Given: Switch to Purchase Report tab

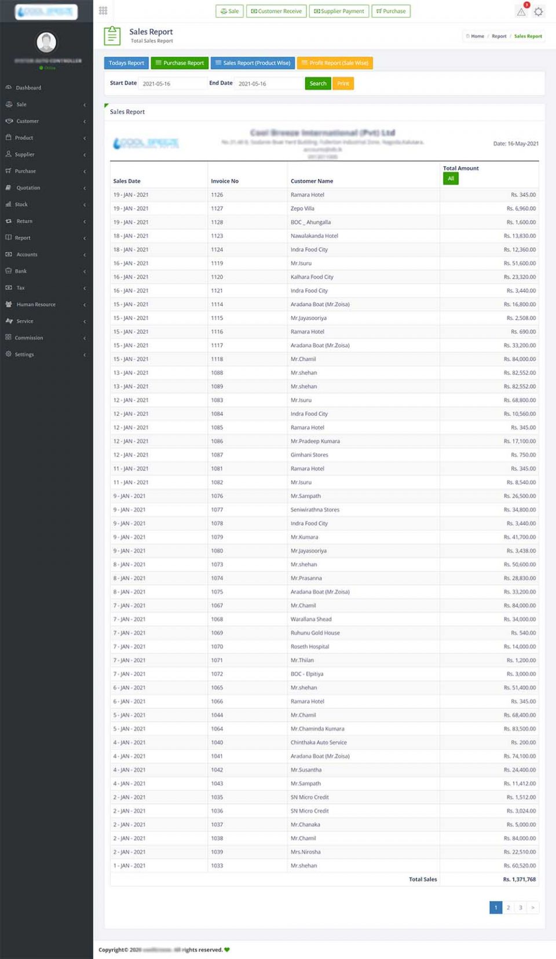Looking at the screenshot, I should click(x=180, y=63).
